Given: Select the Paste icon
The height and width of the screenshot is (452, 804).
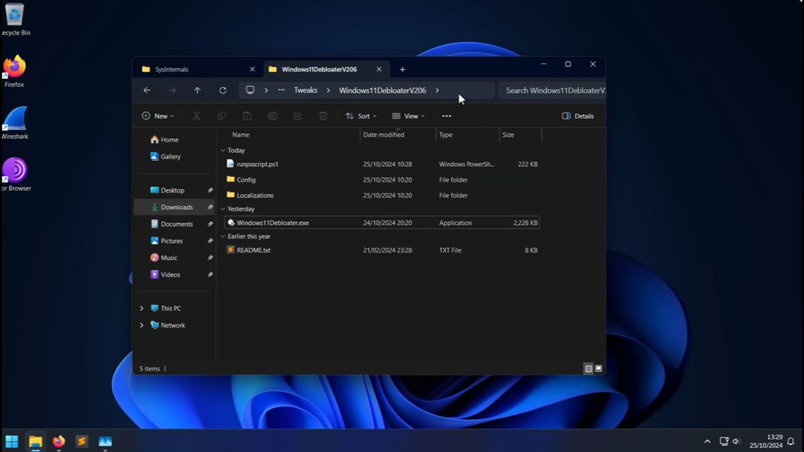Looking at the screenshot, I should coord(247,116).
